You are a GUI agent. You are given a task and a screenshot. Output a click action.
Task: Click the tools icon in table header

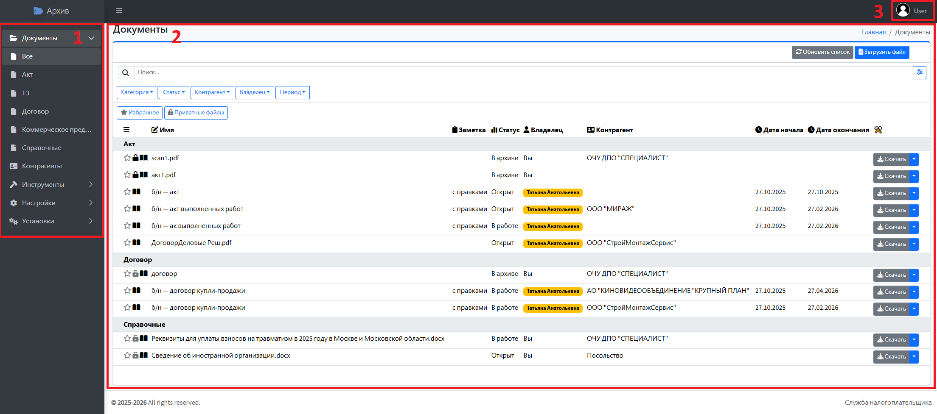[878, 130]
